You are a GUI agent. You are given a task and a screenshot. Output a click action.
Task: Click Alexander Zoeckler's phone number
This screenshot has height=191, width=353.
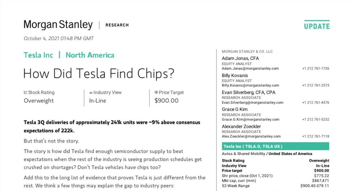316,136
